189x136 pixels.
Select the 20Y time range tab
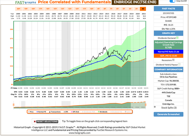click(18, 9)
